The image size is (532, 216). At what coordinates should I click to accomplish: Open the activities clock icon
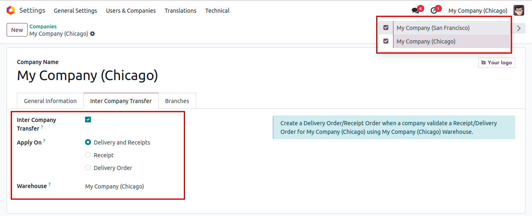(x=434, y=11)
